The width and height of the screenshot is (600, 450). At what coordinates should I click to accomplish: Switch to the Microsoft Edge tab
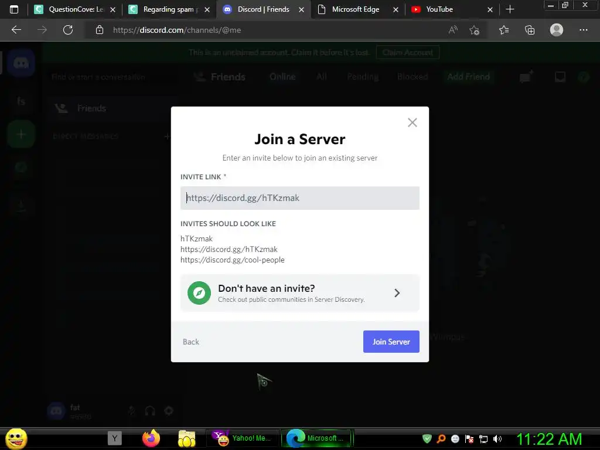[x=358, y=9]
